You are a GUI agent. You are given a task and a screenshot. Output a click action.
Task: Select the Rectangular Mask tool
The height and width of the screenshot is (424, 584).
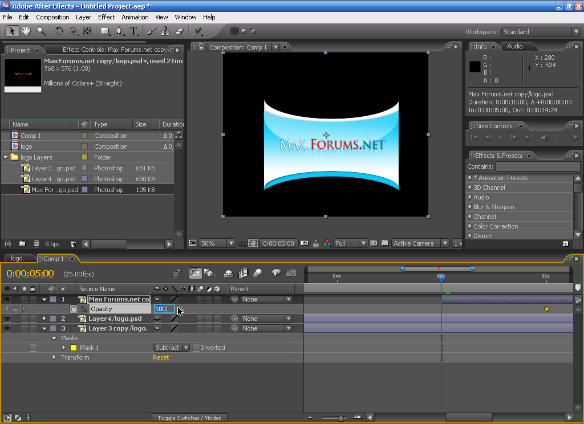click(x=106, y=31)
